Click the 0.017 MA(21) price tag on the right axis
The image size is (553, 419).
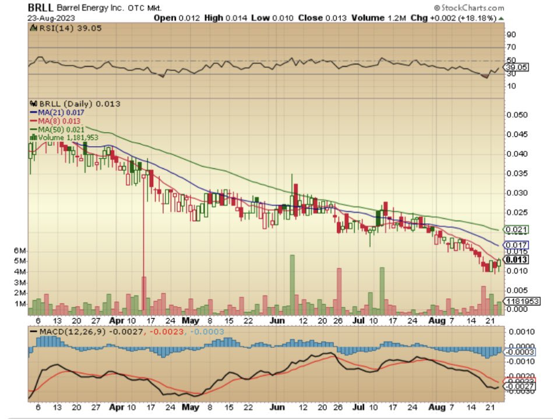pyautogui.click(x=516, y=245)
